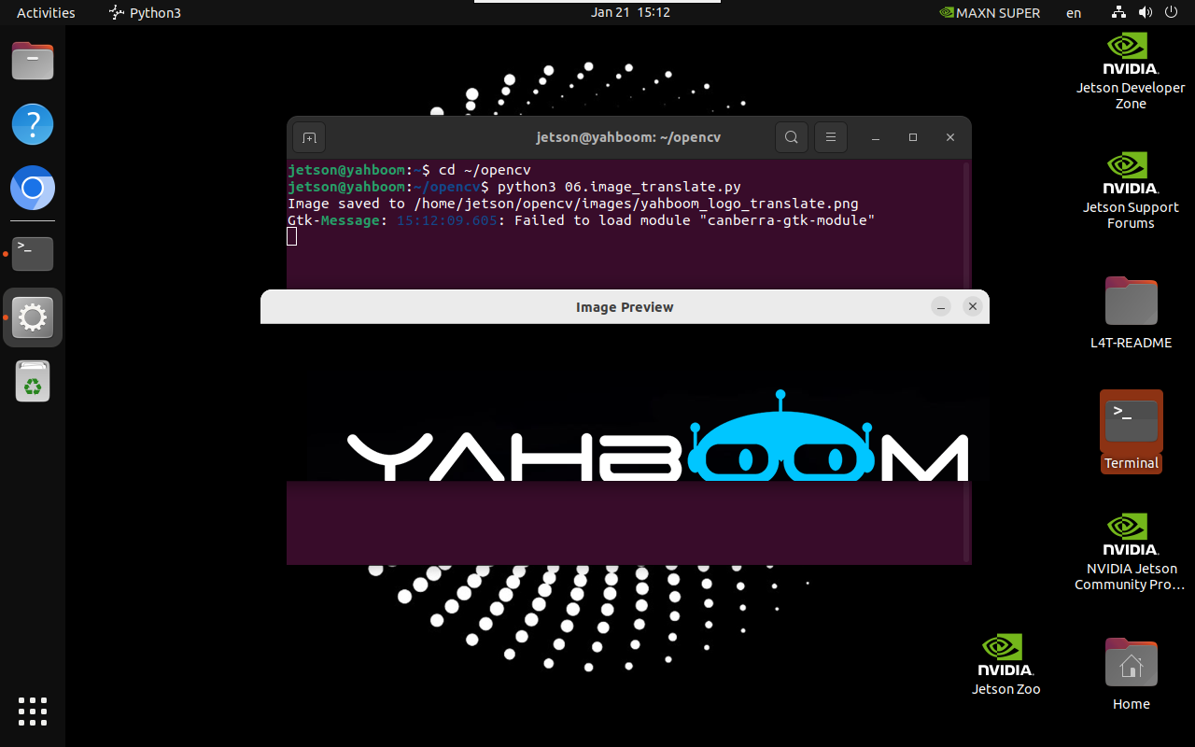Open the en input source menu
The height and width of the screenshot is (747, 1195).
click(x=1074, y=13)
